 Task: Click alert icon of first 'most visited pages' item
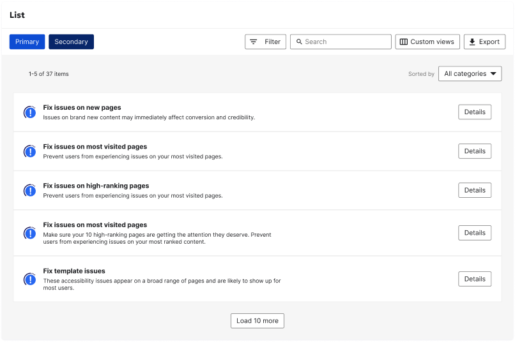pos(29,151)
